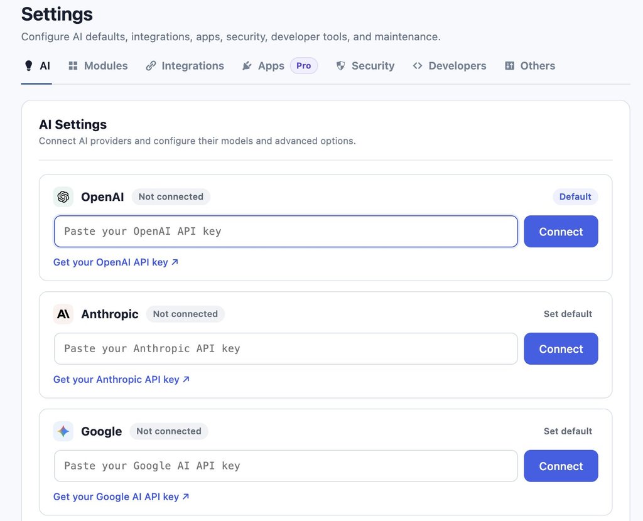This screenshot has height=521, width=643.
Task: Switch to the Modules tab
Action: tap(98, 66)
